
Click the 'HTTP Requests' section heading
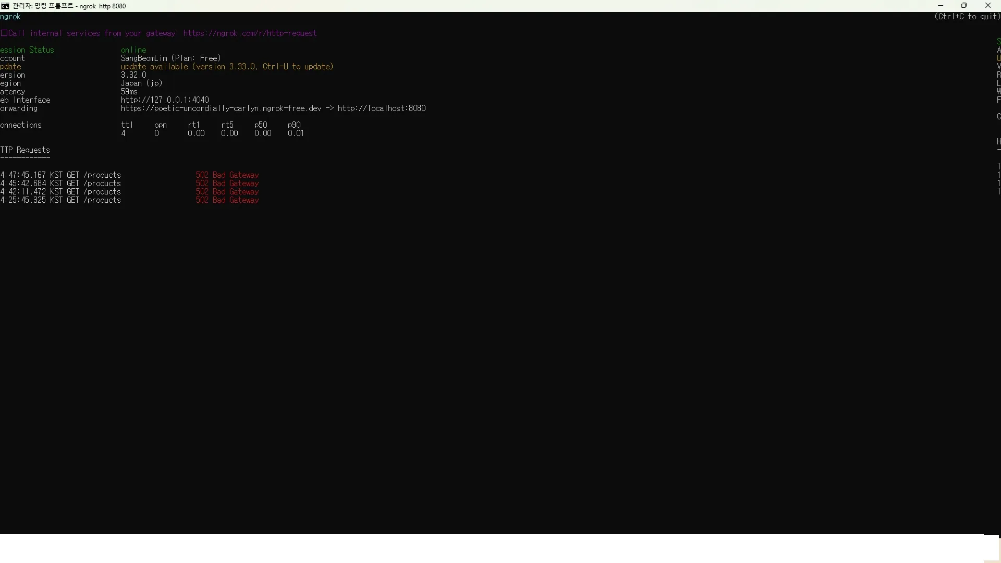[x=25, y=150]
